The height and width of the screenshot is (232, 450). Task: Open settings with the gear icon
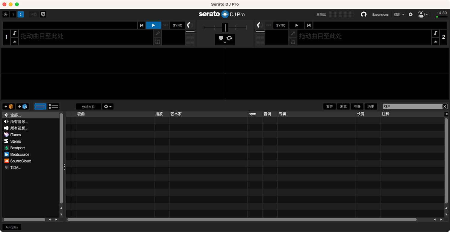coord(411,14)
